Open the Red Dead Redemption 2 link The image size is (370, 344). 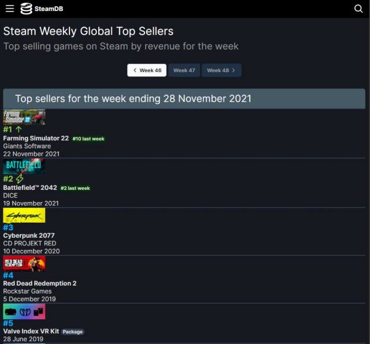[x=40, y=283]
